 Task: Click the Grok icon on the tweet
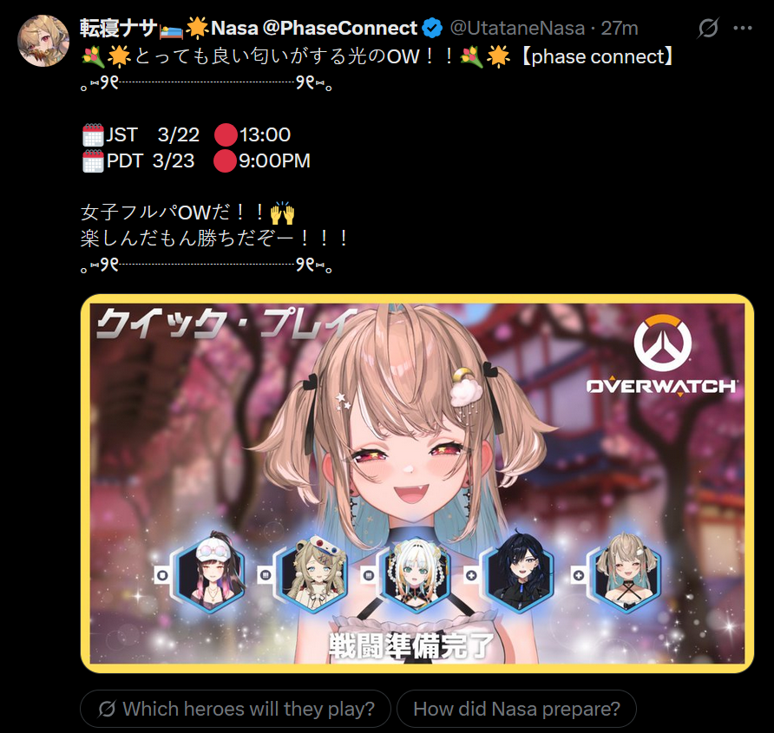click(708, 28)
